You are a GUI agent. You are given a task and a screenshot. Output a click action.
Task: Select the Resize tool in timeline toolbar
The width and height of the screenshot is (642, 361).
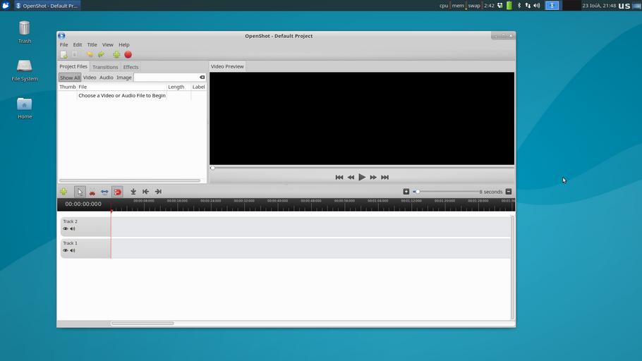(104, 192)
